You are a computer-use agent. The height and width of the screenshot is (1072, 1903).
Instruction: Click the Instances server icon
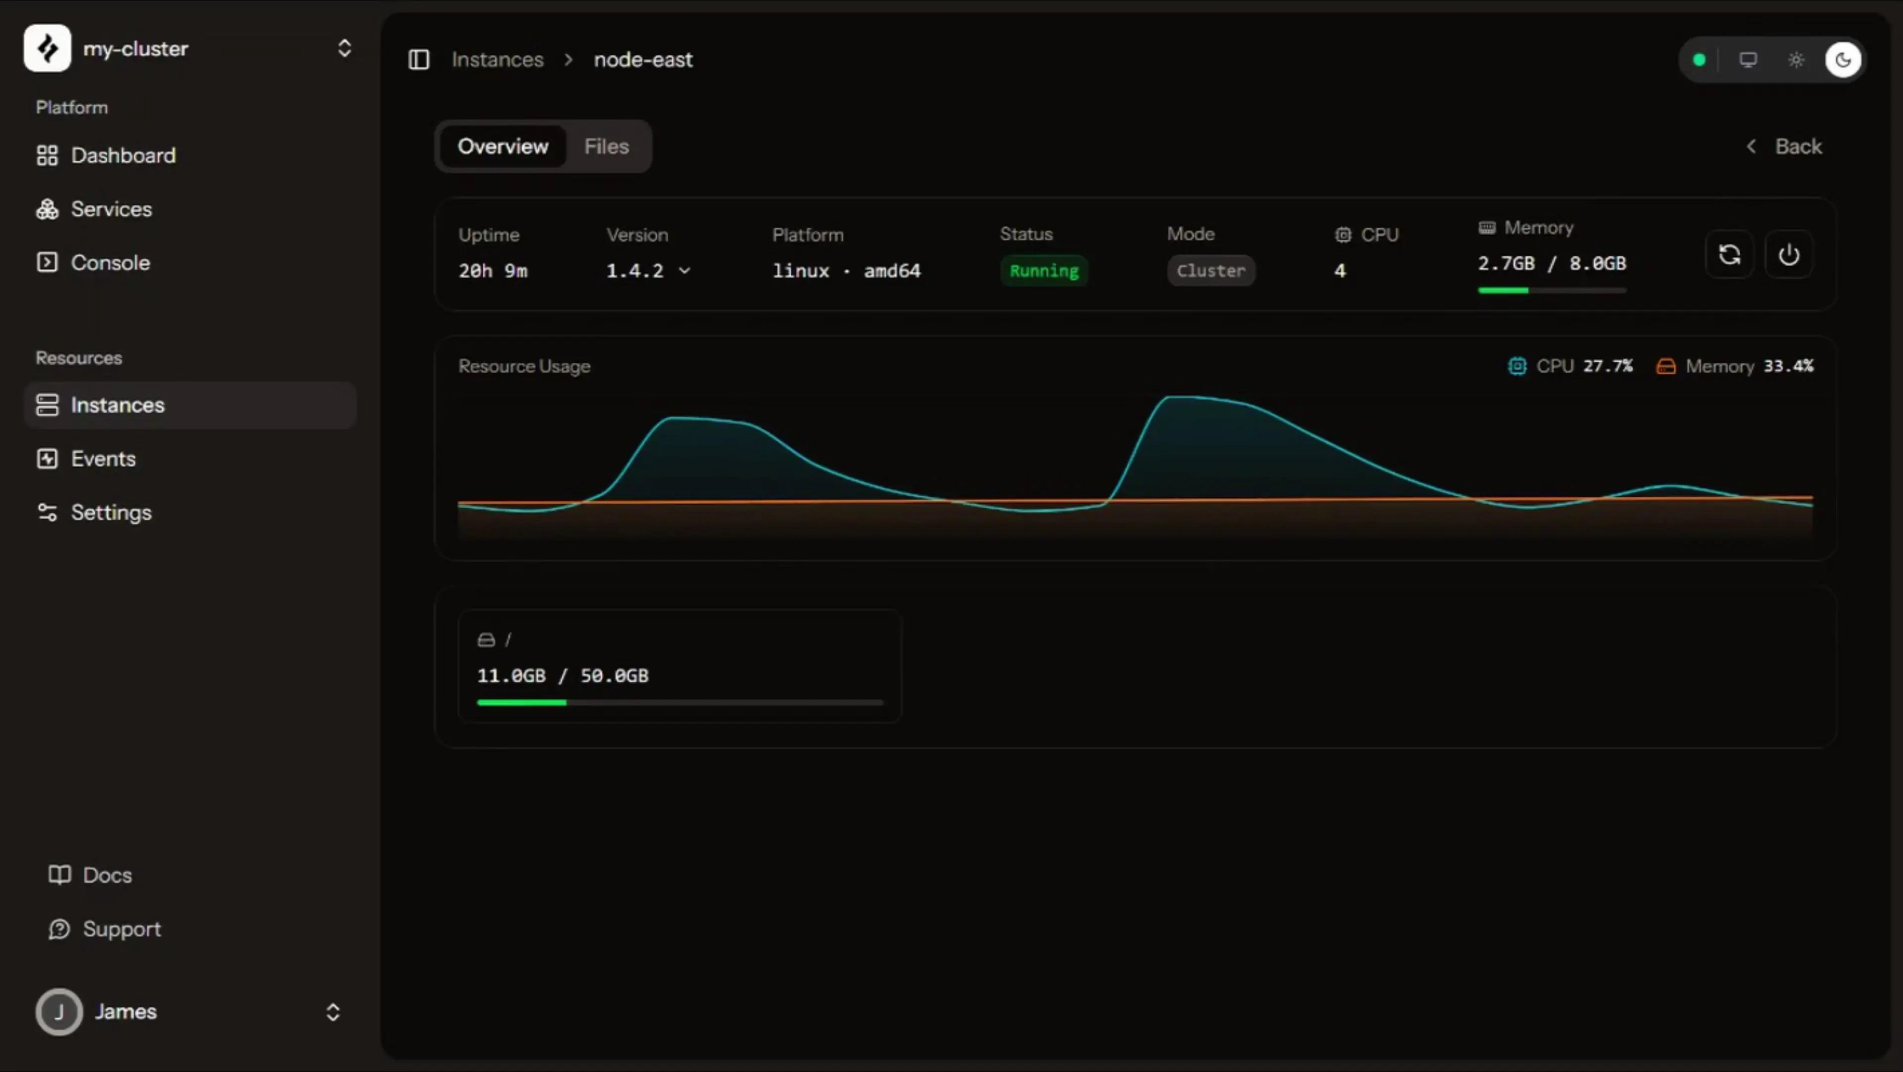[47, 405]
